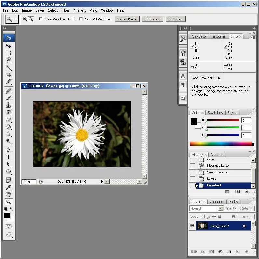Select the Dodge tool
The image size is (259, 259).
8,141
